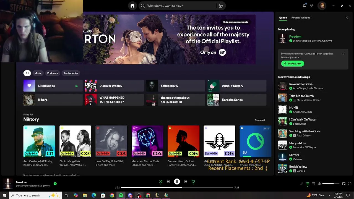Screen dimensions: 354x199
Task: Skip to the next track
Action: click(186, 182)
